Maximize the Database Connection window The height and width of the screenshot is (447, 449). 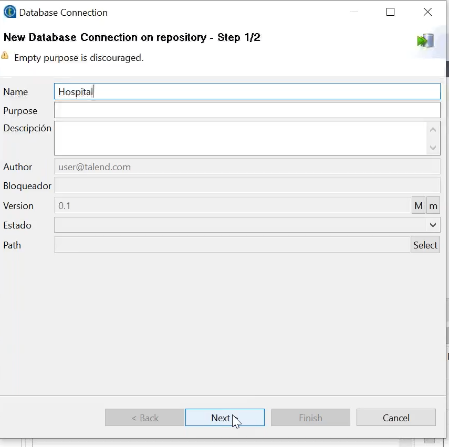(390, 12)
